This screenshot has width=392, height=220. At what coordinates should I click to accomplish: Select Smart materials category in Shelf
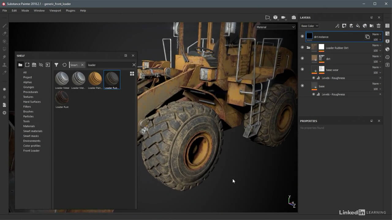[33, 131]
